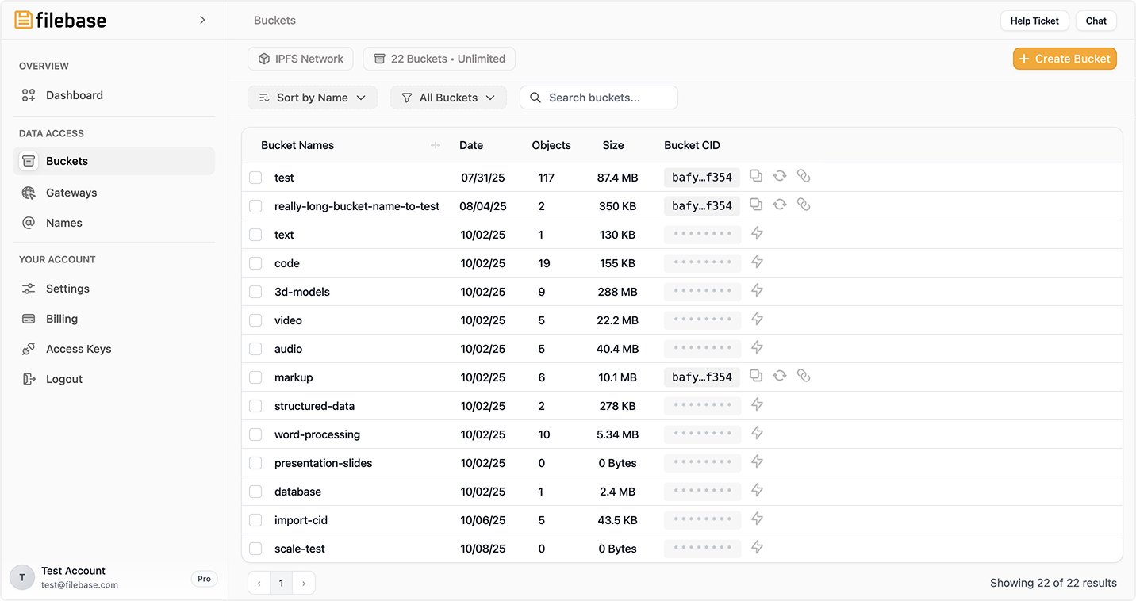Image resolution: width=1136 pixels, height=601 pixels.
Task: Copy the CID for the test bucket
Action: [x=756, y=176]
